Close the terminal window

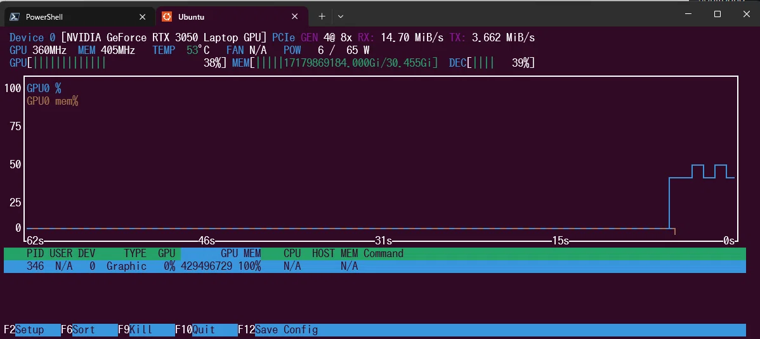[747, 14]
